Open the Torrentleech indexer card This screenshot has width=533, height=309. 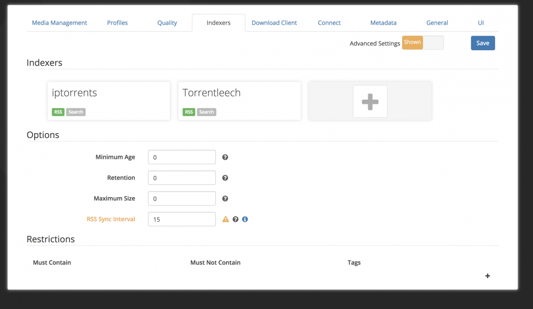239,101
